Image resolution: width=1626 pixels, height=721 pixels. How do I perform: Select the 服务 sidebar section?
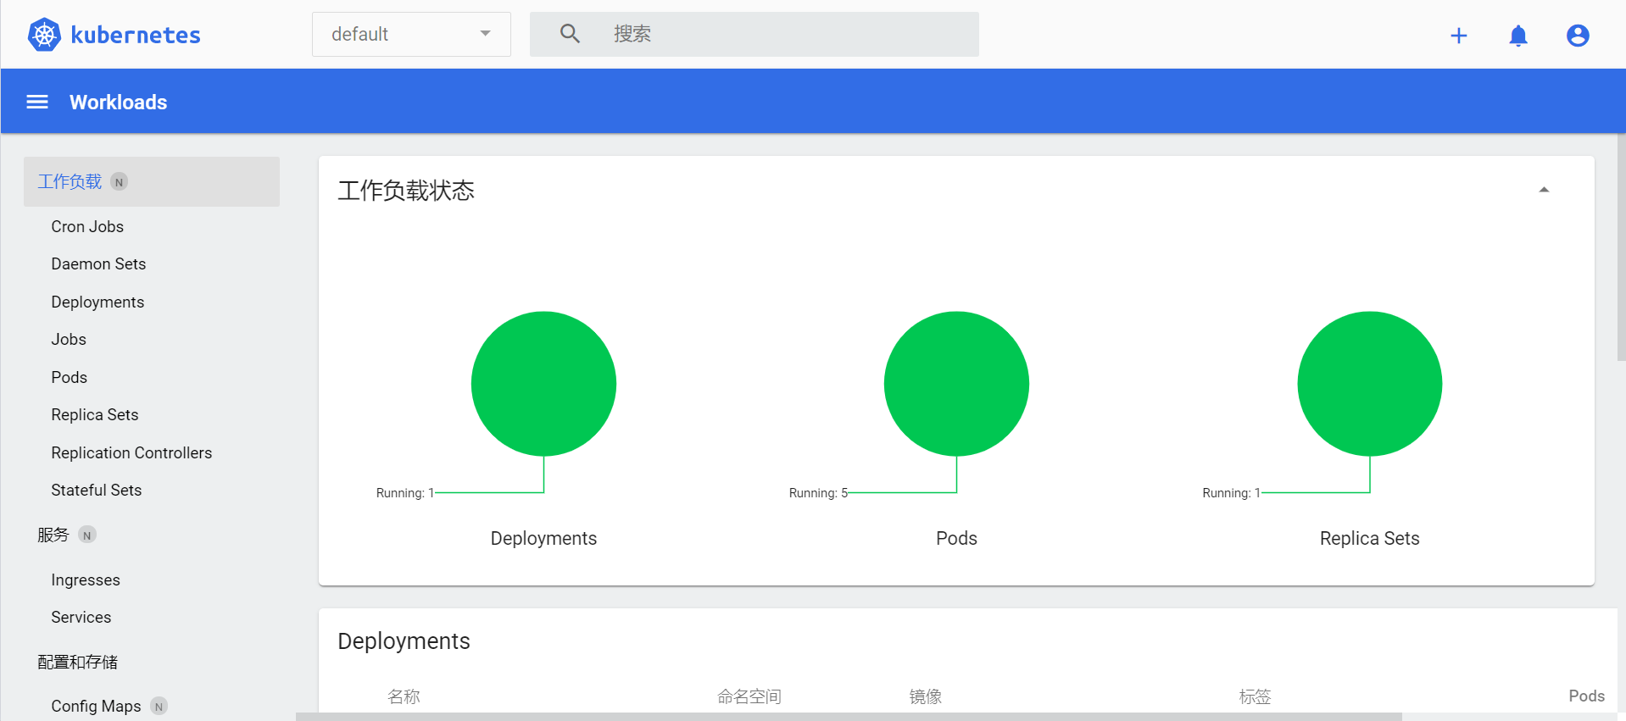(53, 535)
